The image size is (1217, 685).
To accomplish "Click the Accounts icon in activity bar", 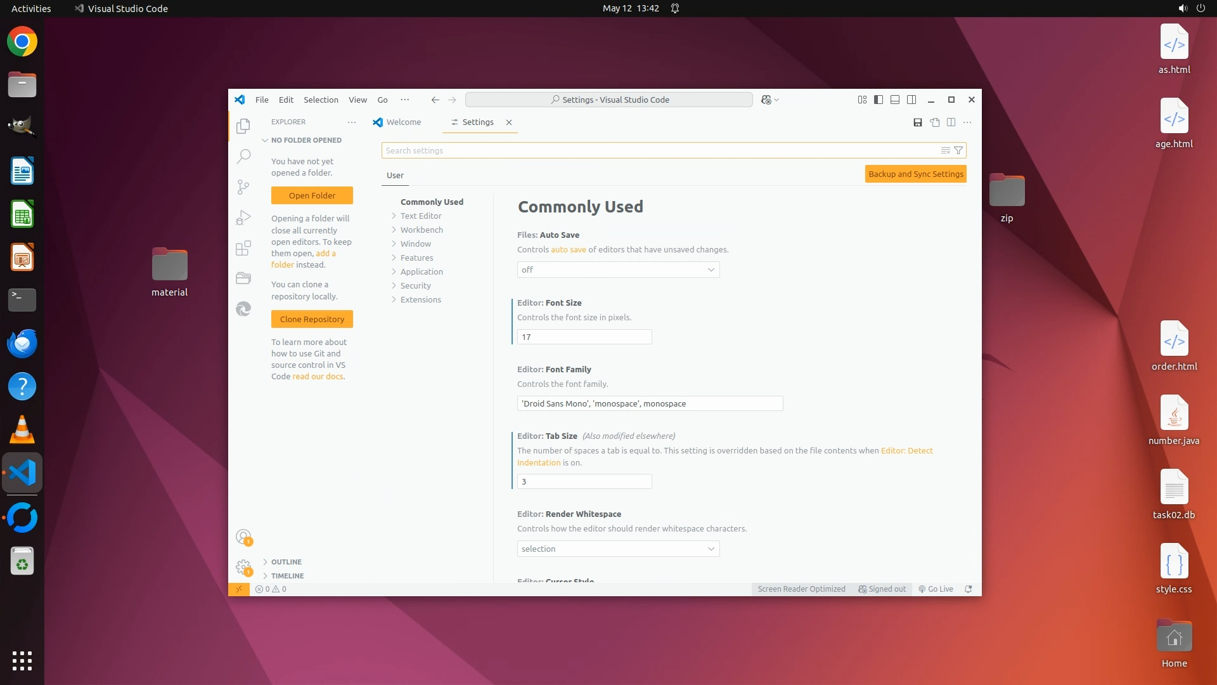I will [x=243, y=537].
